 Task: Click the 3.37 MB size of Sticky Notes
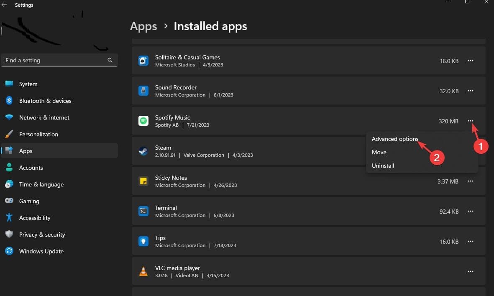tap(448, 181)
